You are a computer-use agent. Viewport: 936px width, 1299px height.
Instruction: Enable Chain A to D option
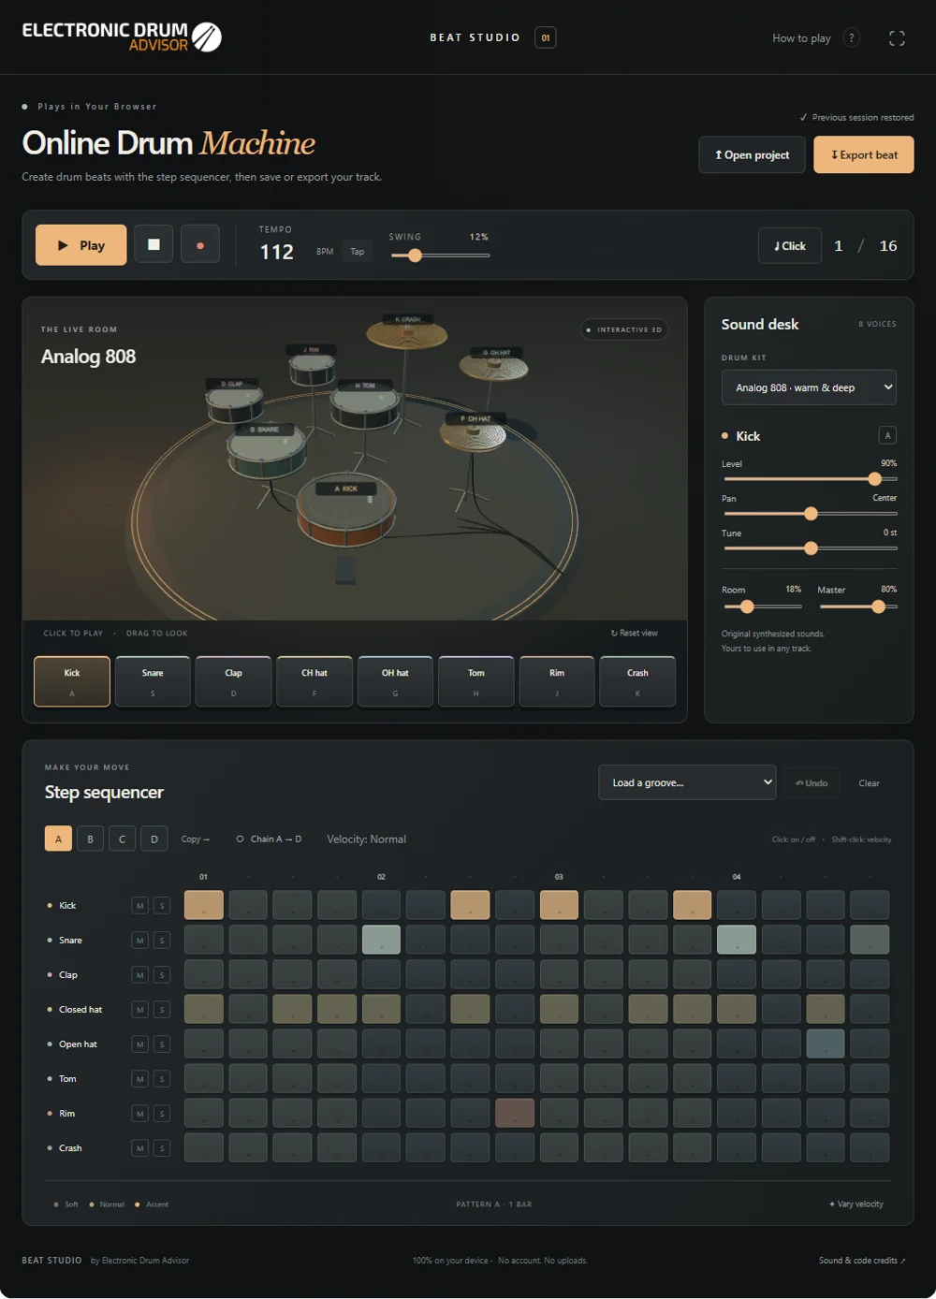click(x=269, y=839)
